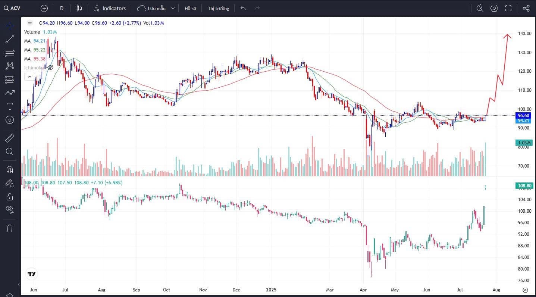This screenshot has height=297, width=536.
Task: Open the candlestick chart style selector
Action: point(79,8)
